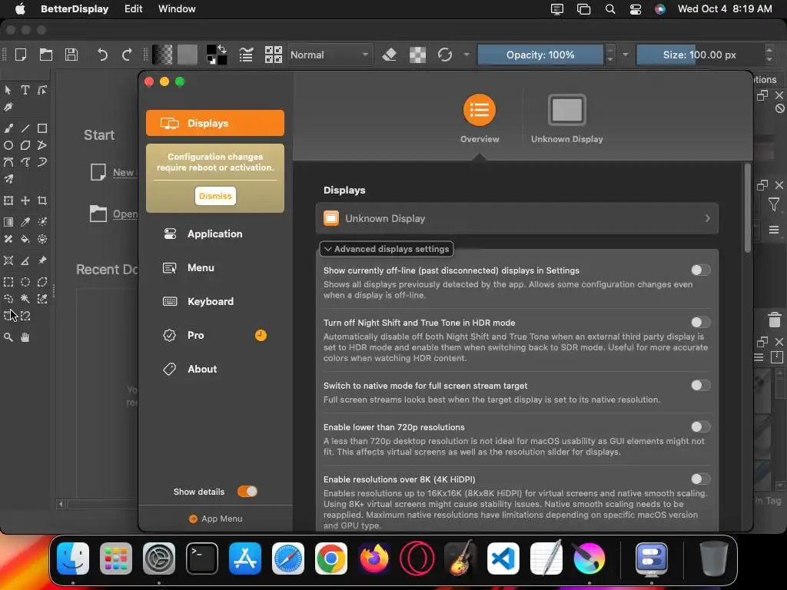Open the Edit menu in menu bar
787x590 pixels.
[x=134, y=9]
